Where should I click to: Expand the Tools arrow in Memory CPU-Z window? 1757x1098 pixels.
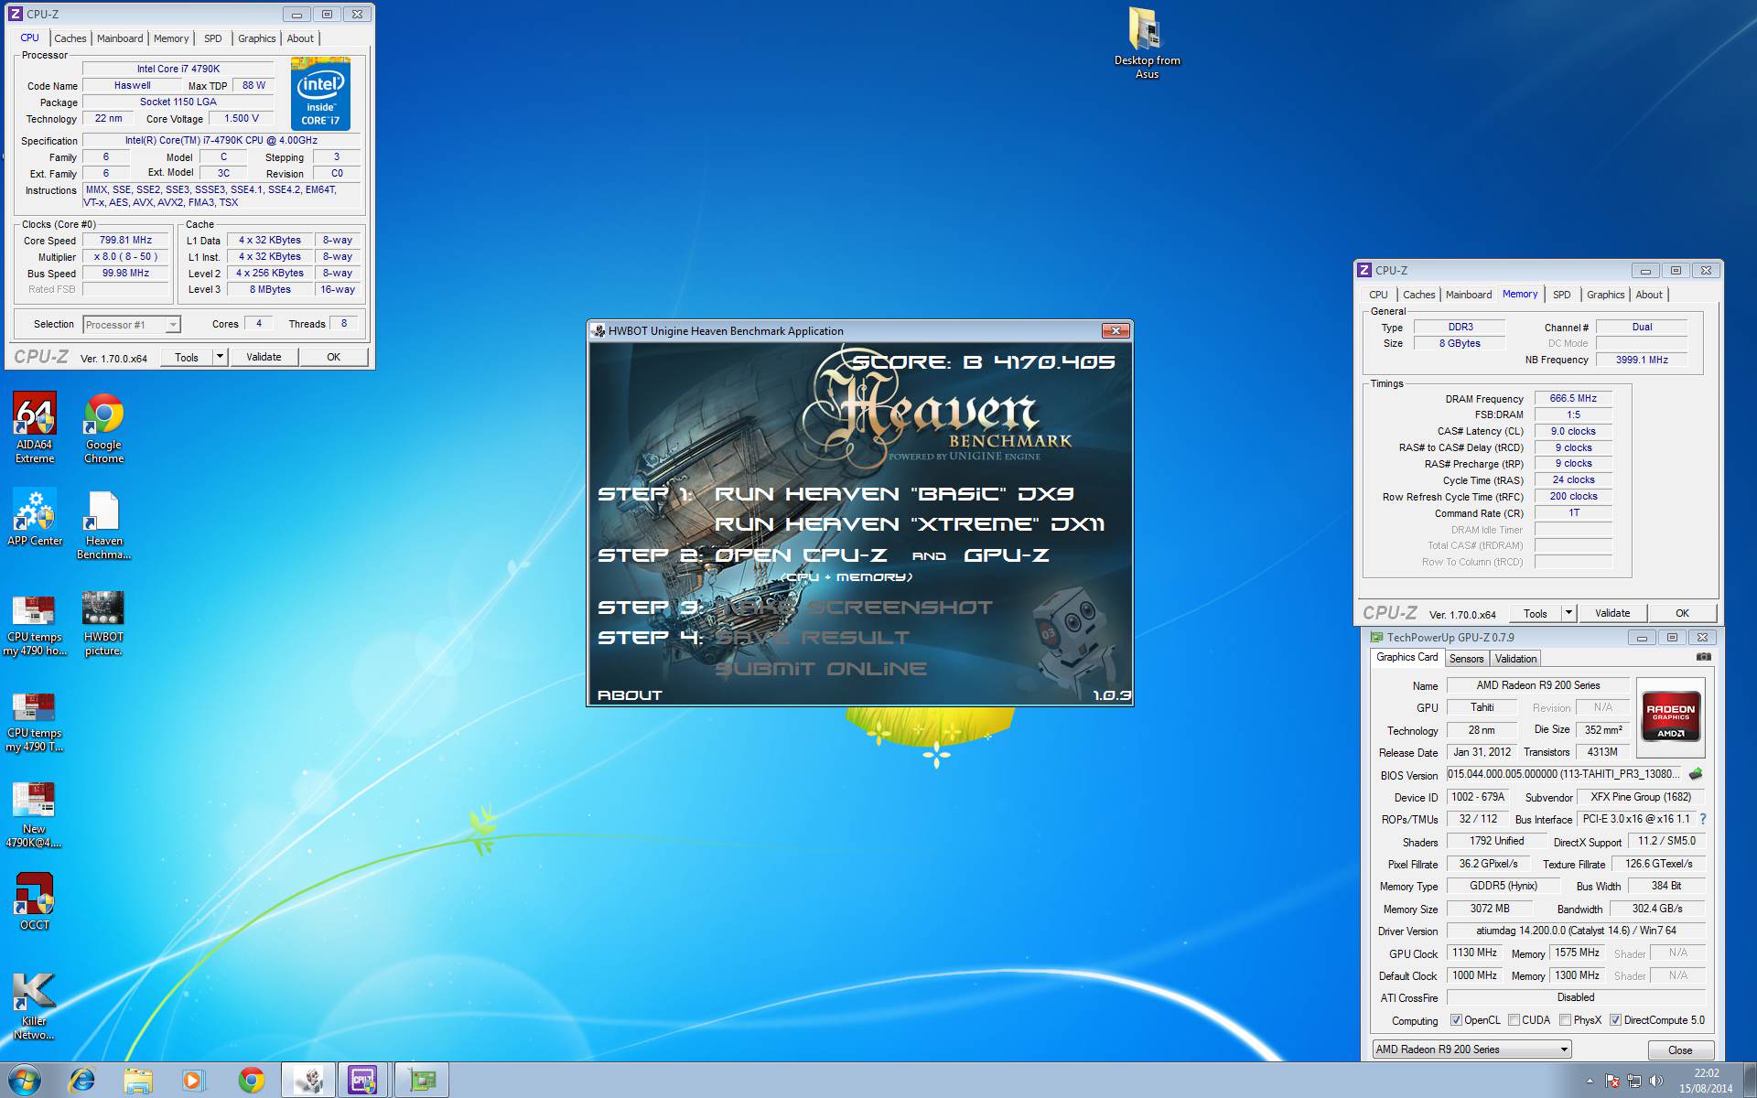(x=1568, y=613)
